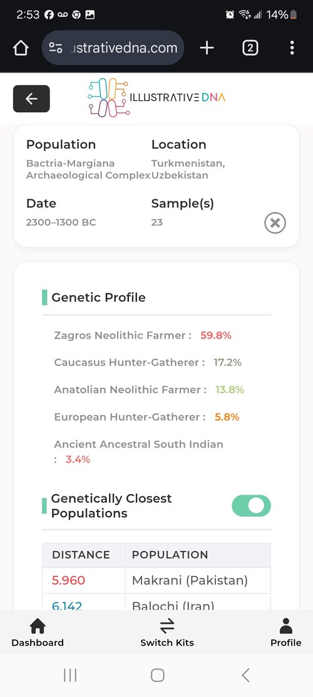Viewport: 313px width, 697px height.
Task: Go to the Profile tab
Action: tap(286, 632)
